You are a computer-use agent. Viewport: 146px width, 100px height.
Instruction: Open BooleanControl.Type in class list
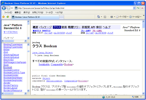[x=14, y=73]
